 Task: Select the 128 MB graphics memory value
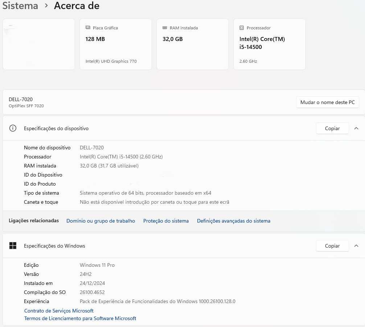click(x=95, y=39)
